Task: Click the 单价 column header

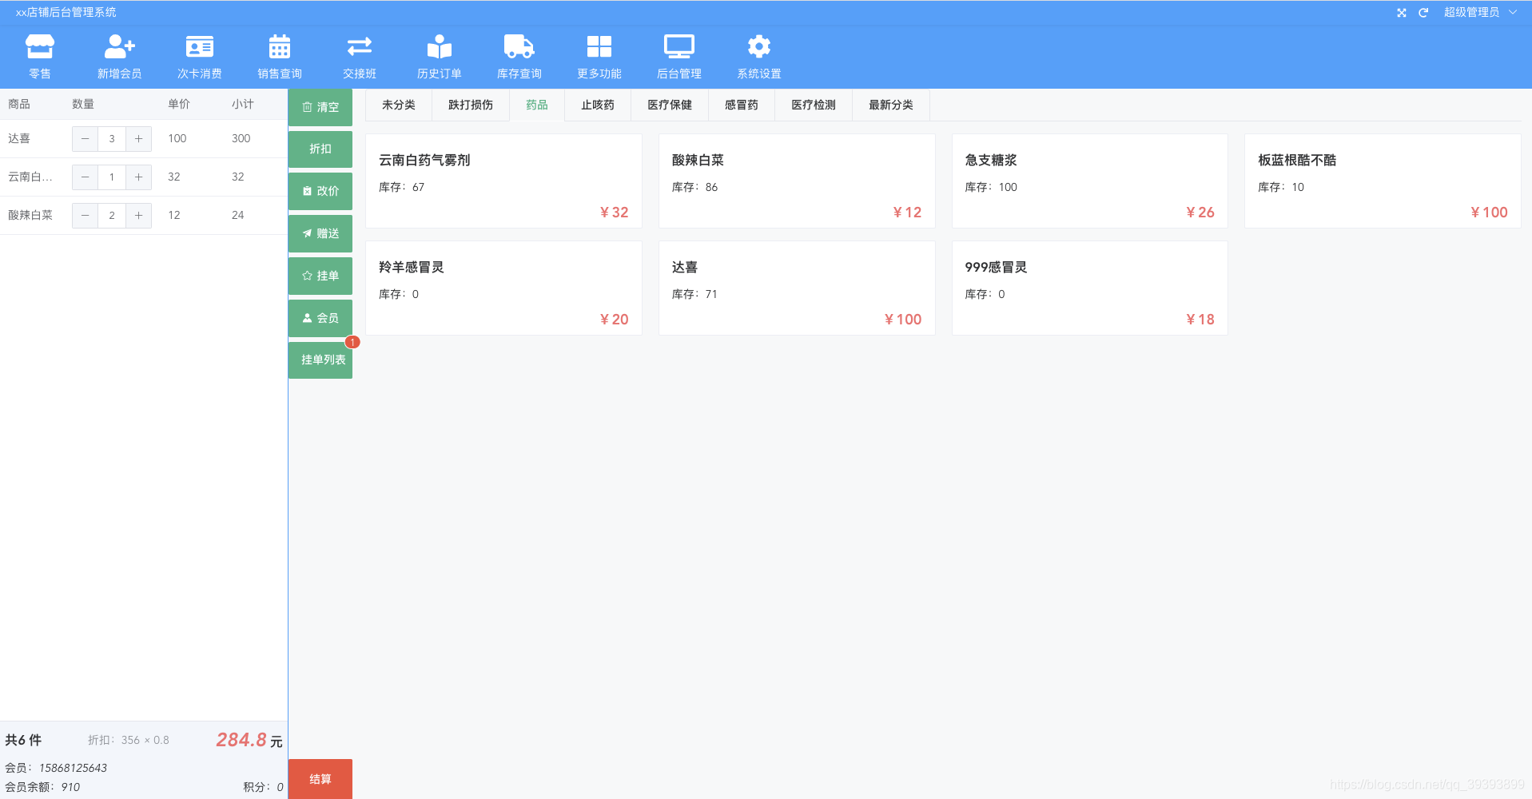Action: (179, 104)
